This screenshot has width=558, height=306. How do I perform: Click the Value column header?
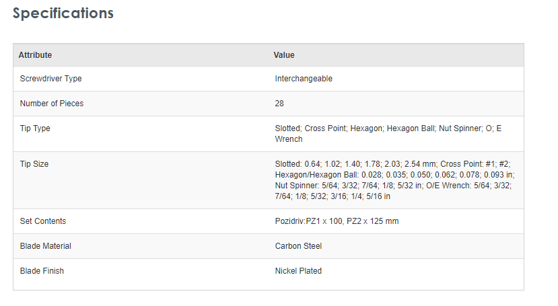click(x=284, y=55)
